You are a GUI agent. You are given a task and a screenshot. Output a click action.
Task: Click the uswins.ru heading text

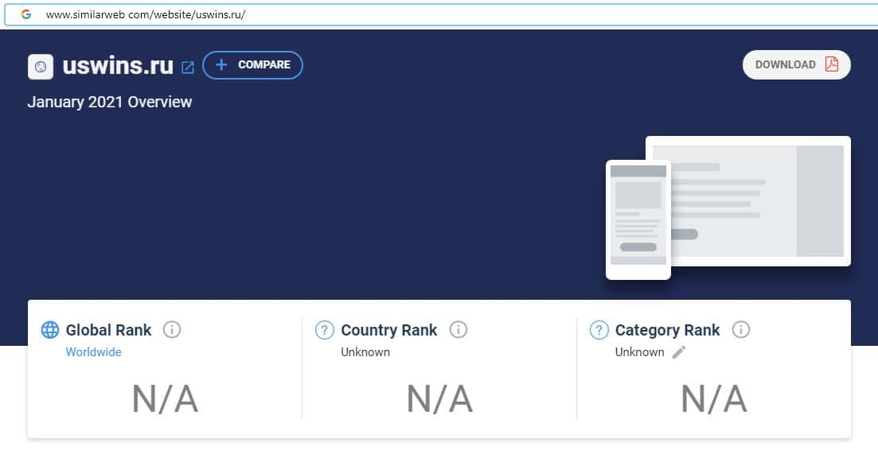pyautogui.click(x=118, y=66)
